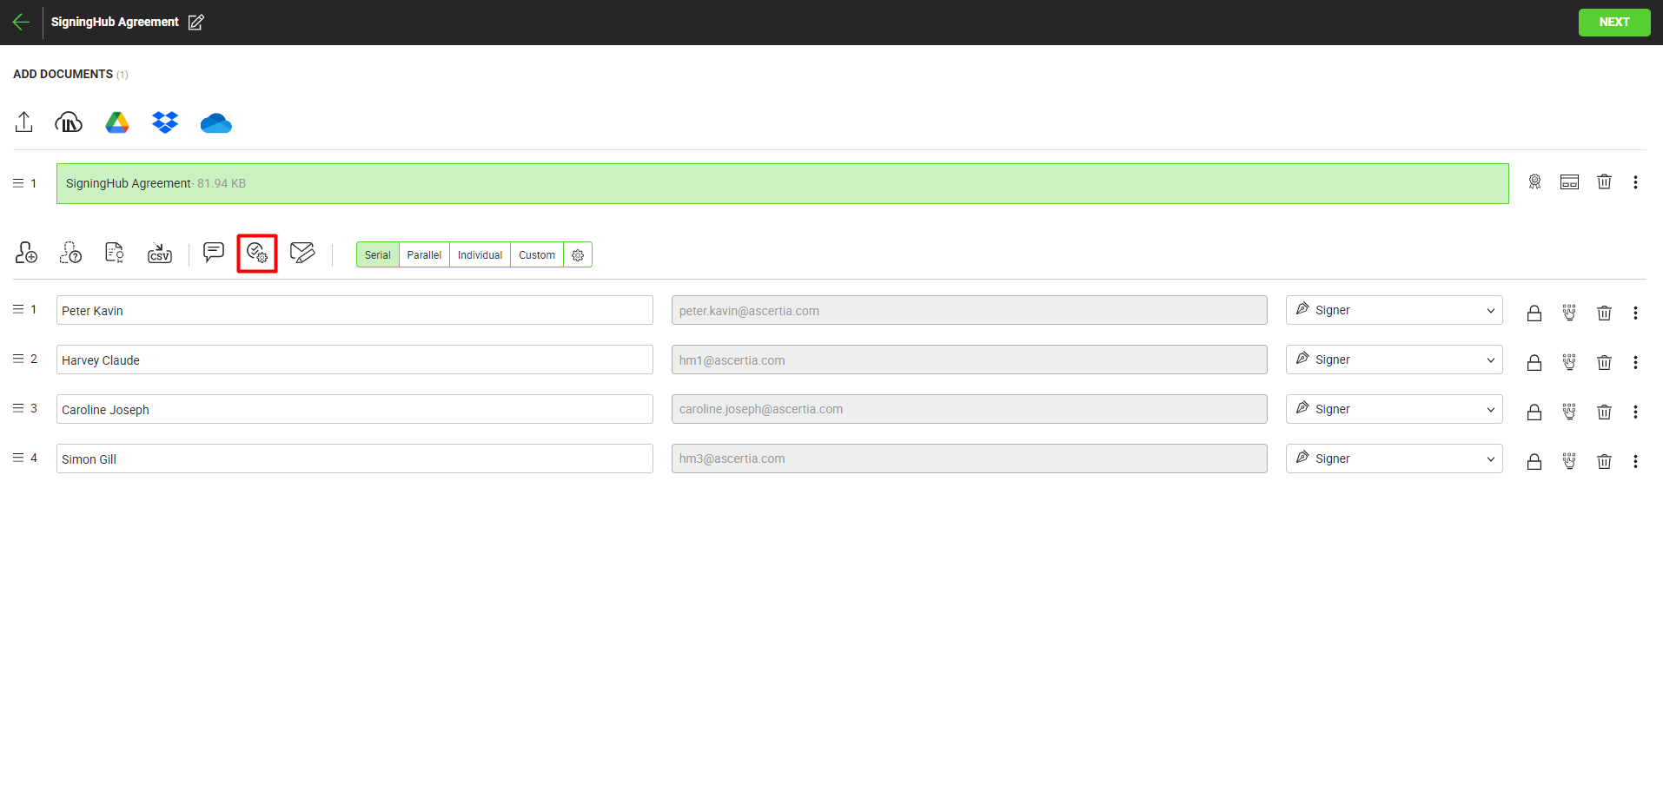Click the Dropbox upload icon
Image resolution: width=1663 pixels, height=785 pixels.
tap(165, 123)
